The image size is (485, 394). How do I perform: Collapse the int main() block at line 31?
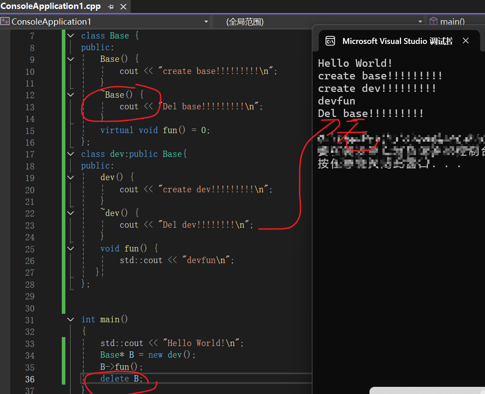click(70, 320)
